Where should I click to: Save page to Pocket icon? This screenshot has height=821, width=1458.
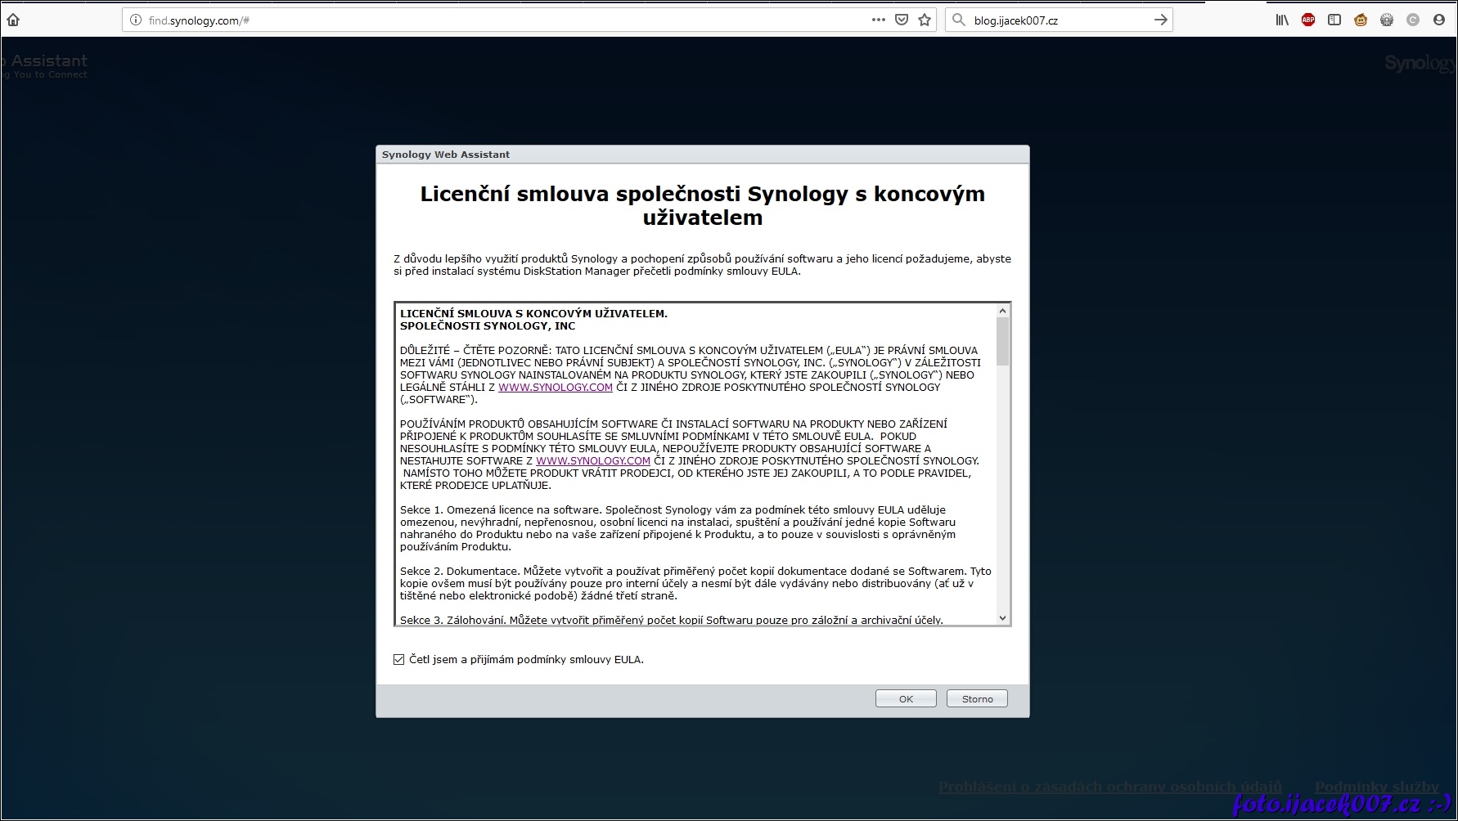click(x=901, y=20)
